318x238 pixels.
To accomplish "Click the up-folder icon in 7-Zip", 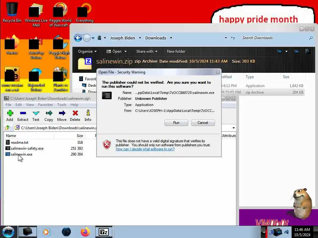I will pyautogui.click(x=7, y=128).
